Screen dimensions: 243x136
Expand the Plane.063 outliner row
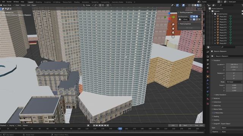215,17
